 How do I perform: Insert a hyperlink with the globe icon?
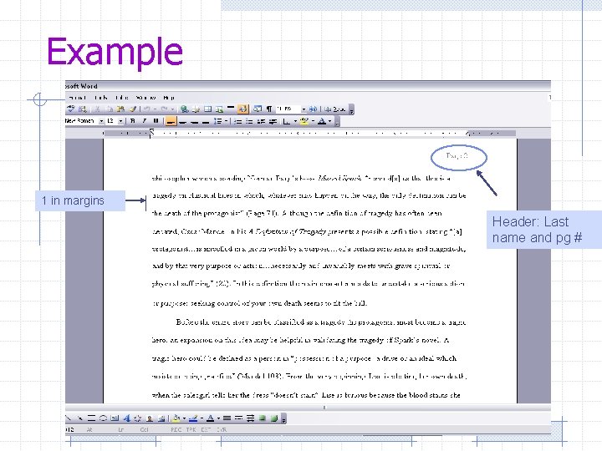(x=185, y=109)
